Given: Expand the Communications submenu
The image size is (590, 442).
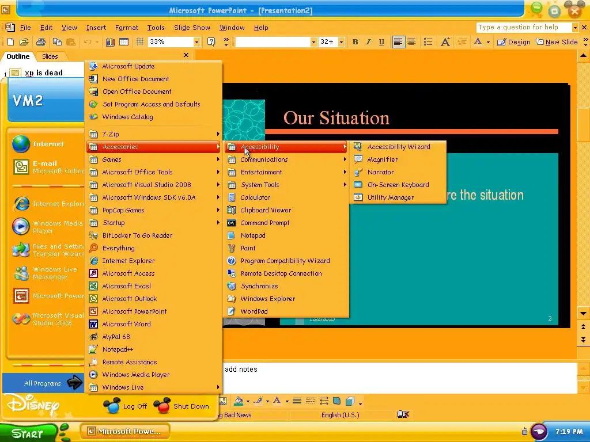Looking at the screenshot, I should (x=287, y=159).
